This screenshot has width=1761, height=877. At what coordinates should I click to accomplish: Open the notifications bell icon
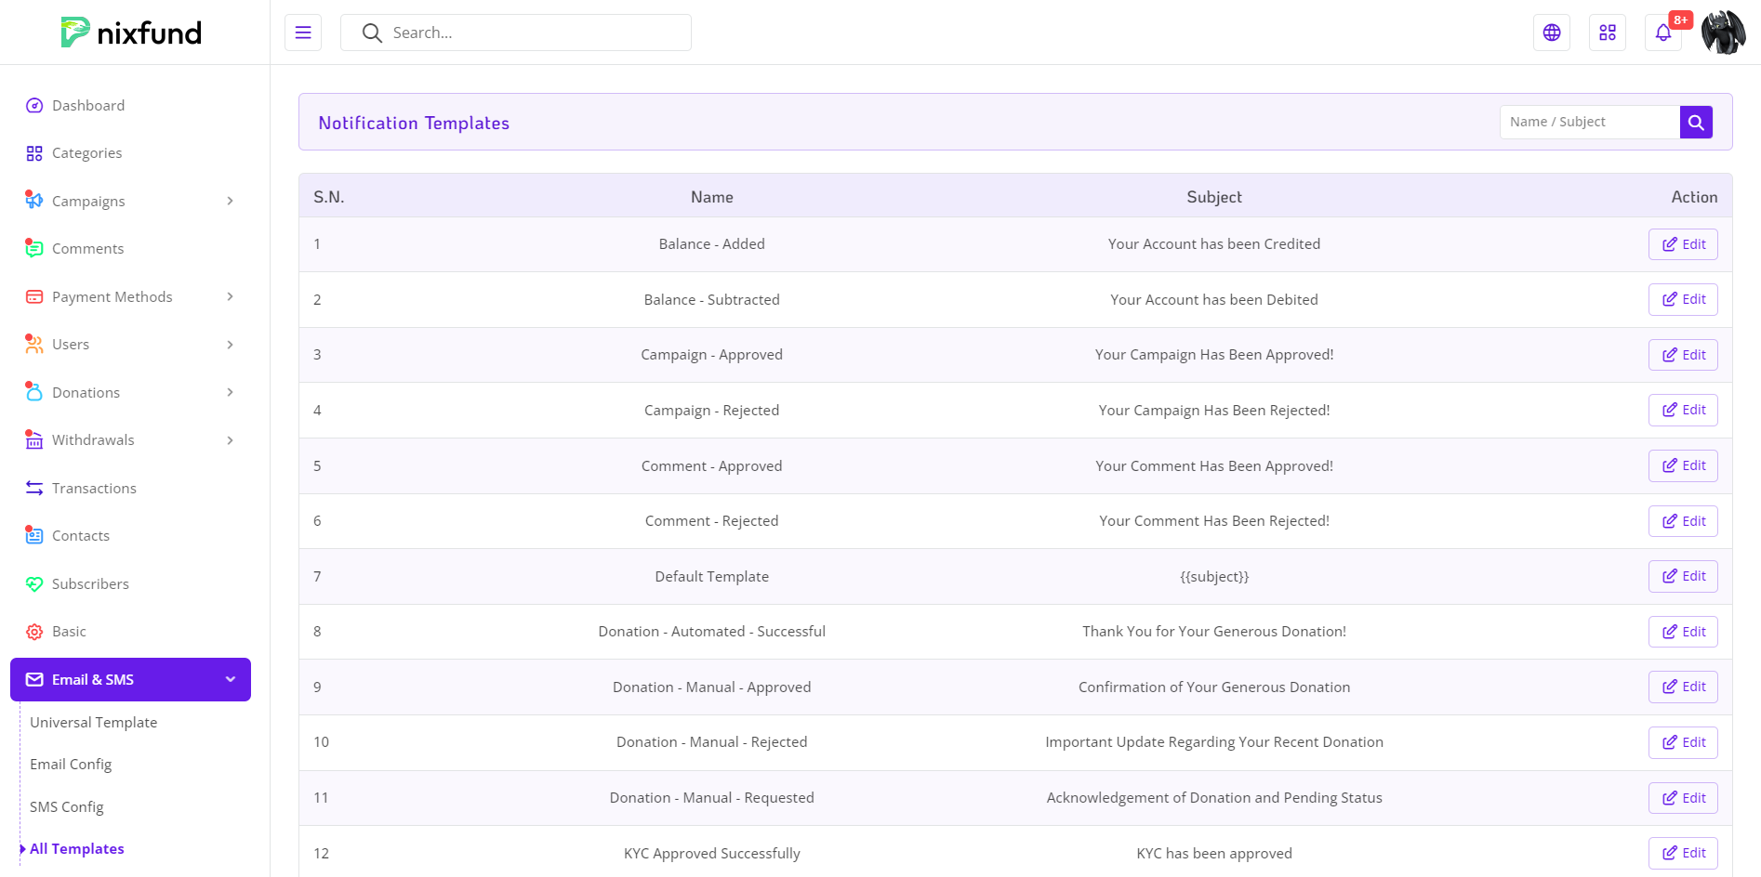click(x=1662, y=33)
